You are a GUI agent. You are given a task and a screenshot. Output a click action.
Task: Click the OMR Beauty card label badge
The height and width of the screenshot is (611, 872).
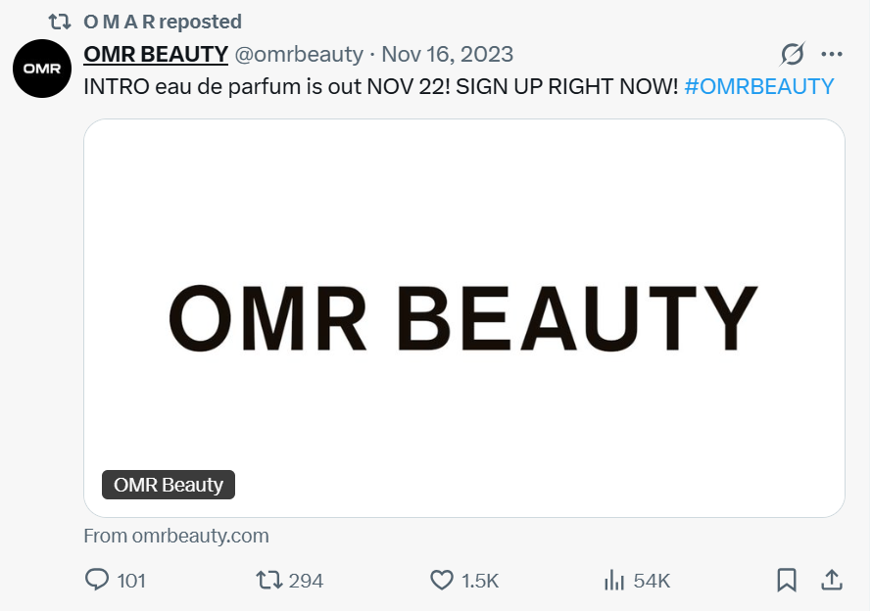click(x=169, y=485)
